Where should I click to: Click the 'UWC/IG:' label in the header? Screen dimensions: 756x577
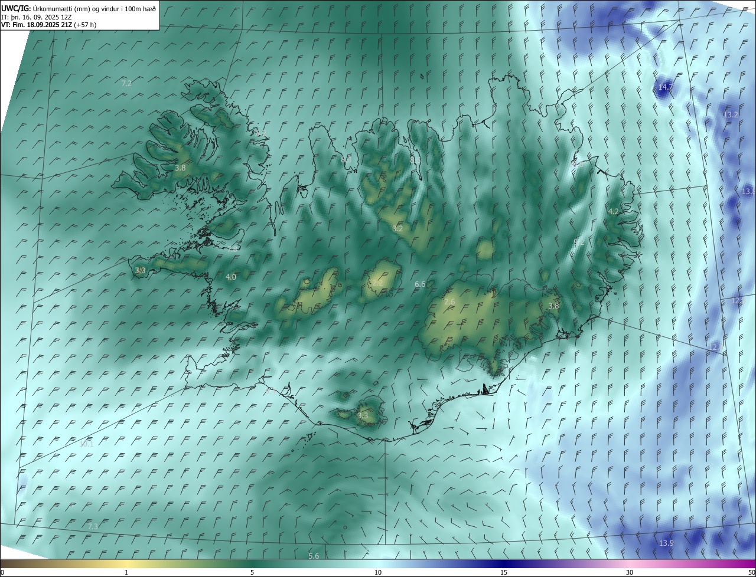tap(16, 8)
